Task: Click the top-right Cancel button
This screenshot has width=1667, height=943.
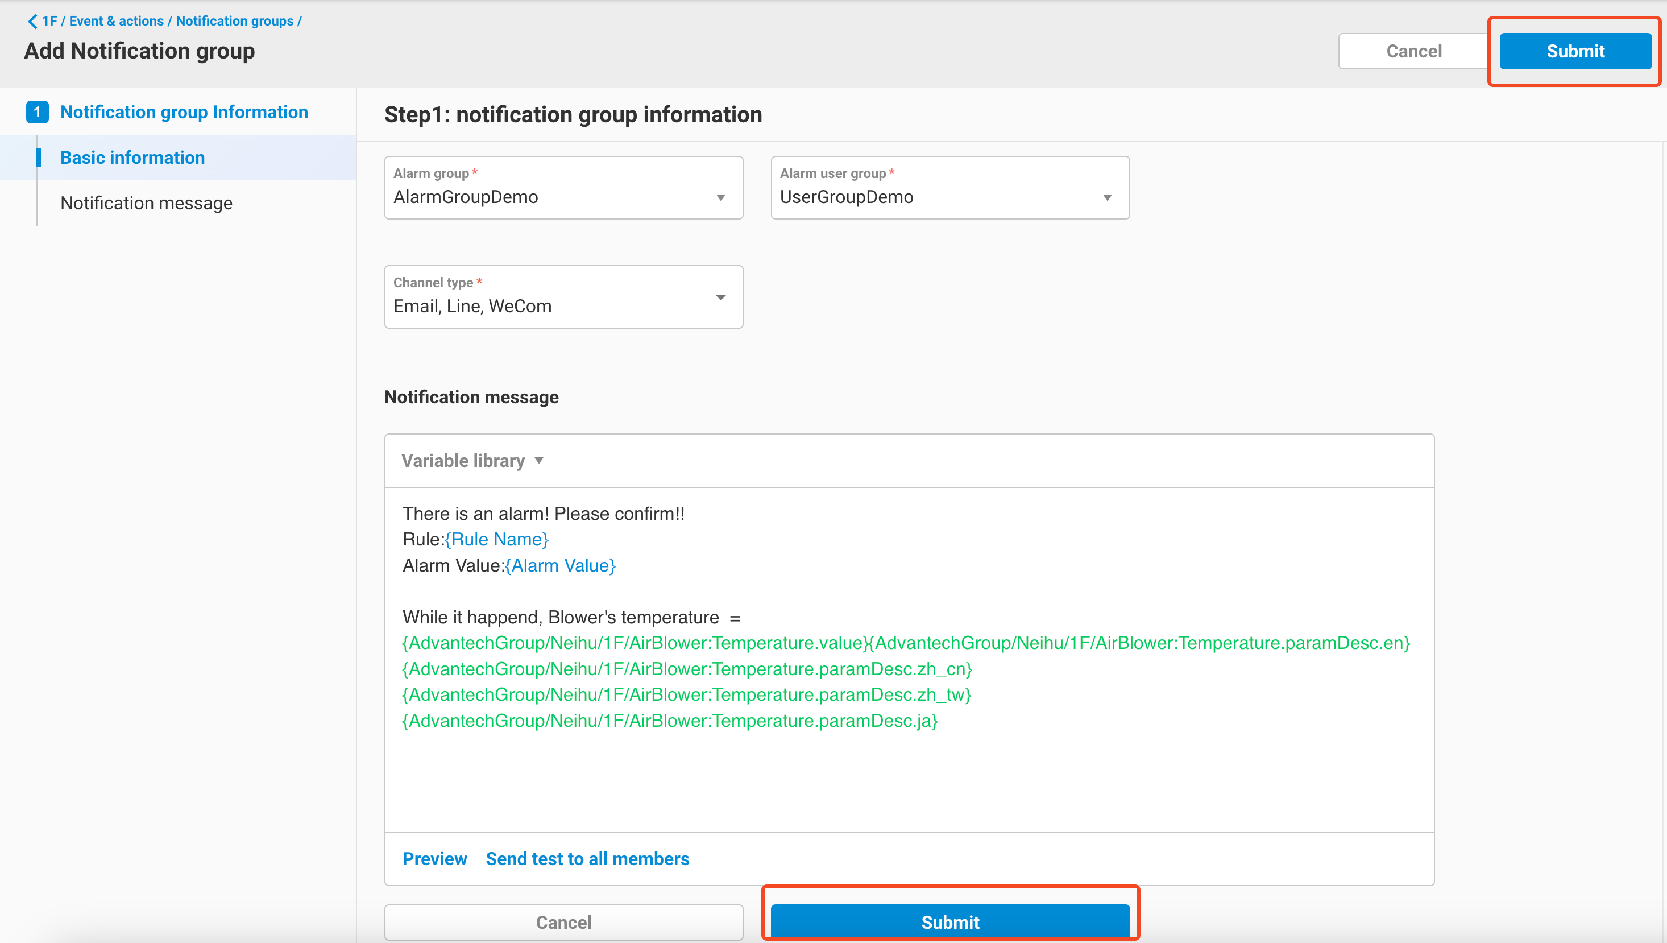Action: (1413, 51)
